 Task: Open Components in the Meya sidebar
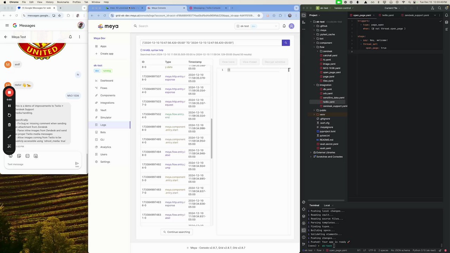(108, 95)
